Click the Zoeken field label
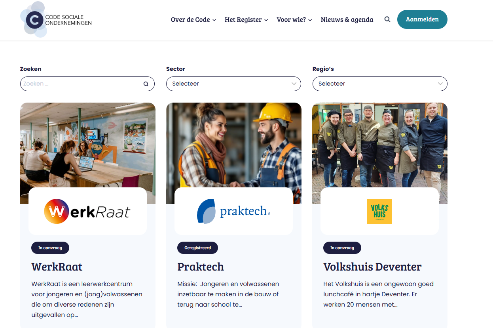493x328 pixels. pos(31,69)
